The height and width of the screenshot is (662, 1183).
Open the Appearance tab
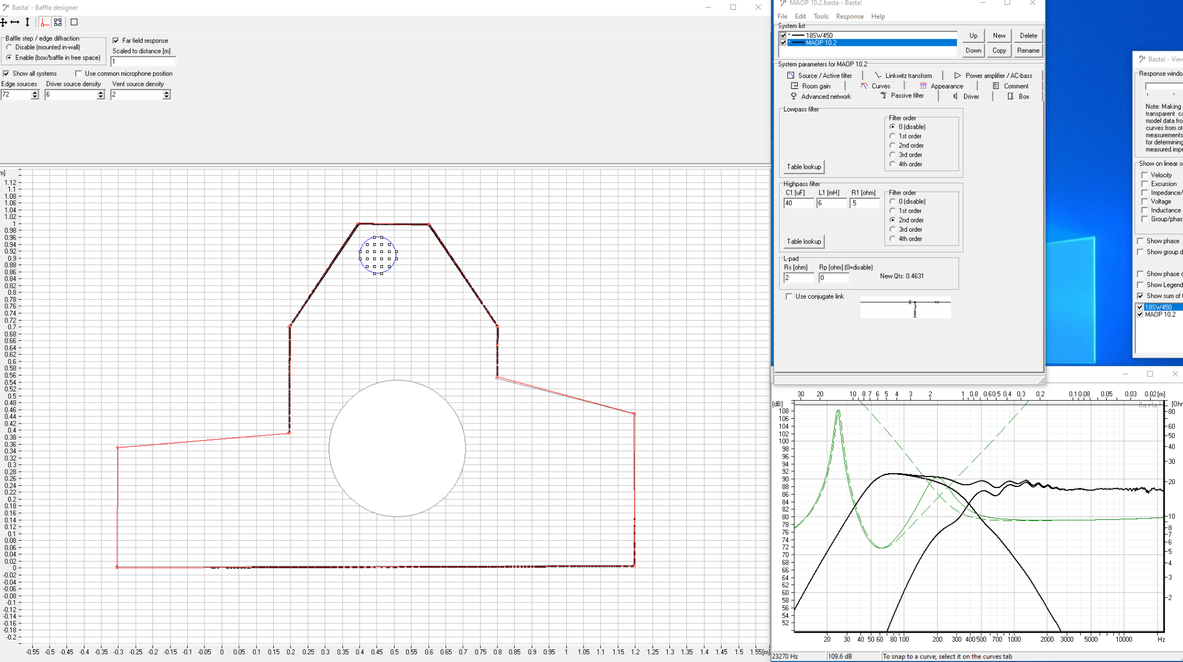coord(942,86)
